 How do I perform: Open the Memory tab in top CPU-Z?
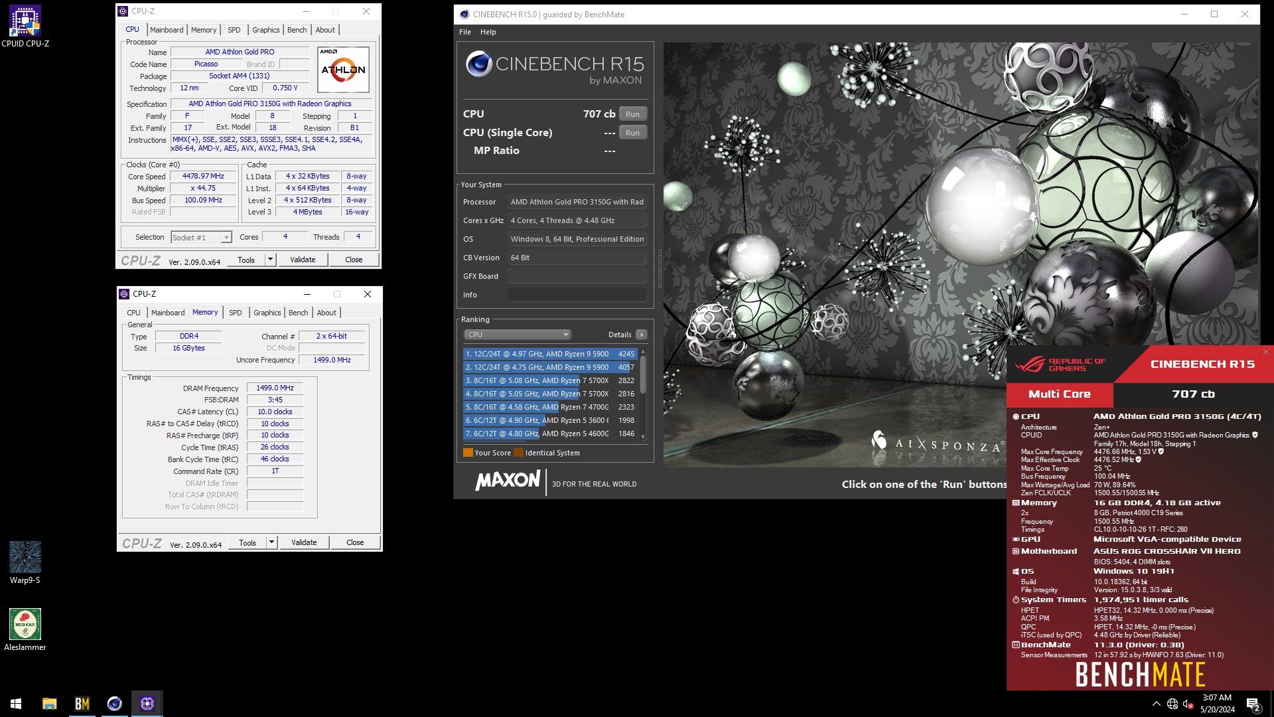click(x=204, y=30)
